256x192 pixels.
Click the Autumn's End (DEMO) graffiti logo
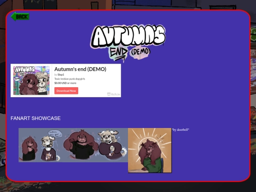pyautogui.click(x=128, y=43)
